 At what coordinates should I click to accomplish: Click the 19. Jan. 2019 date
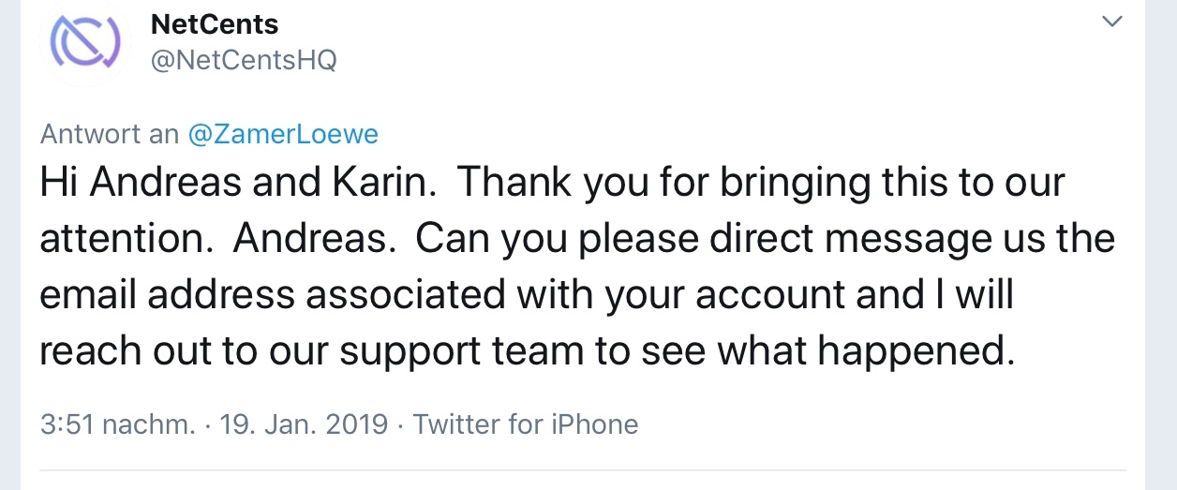304,424
